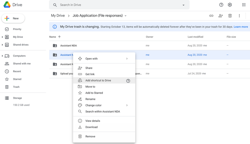Follow the Learn more link

click(241, 27)
